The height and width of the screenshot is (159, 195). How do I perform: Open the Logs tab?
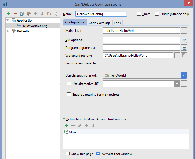point(117,23)
